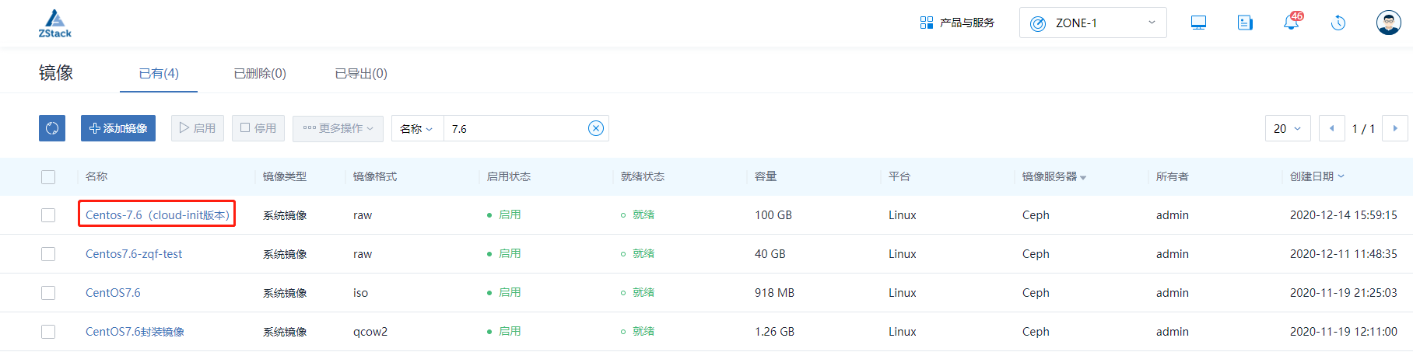This screenshot has width=1413, height=352.
Task: Click the 启用状态 column header
Action: point(509,176)
